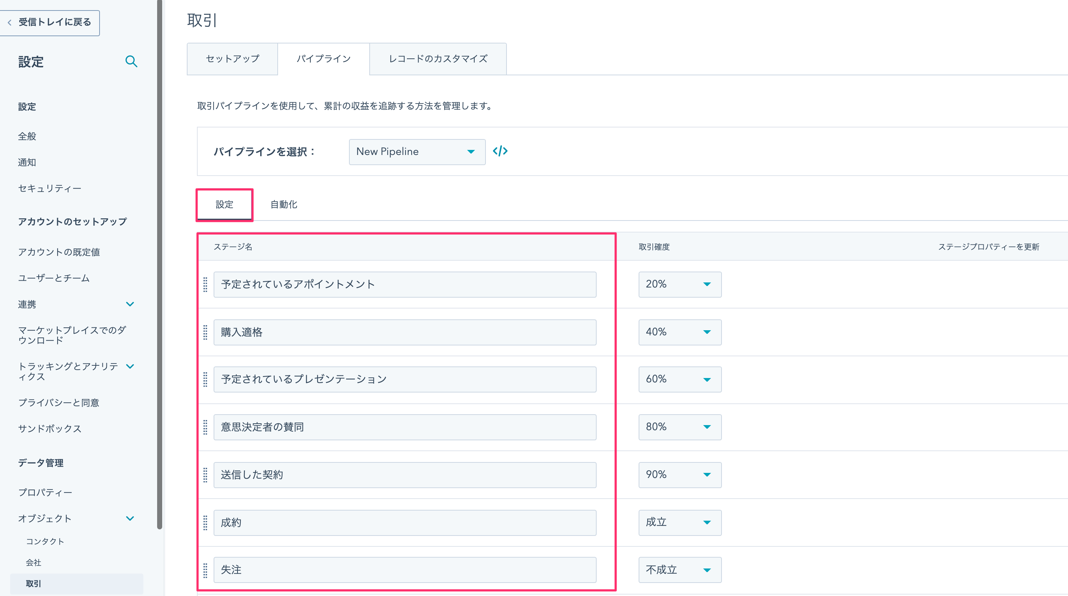The height and width of the screenshot is (596, 1068).
Task: Open サンドボックス in sidebar
Action: (50, 429)
